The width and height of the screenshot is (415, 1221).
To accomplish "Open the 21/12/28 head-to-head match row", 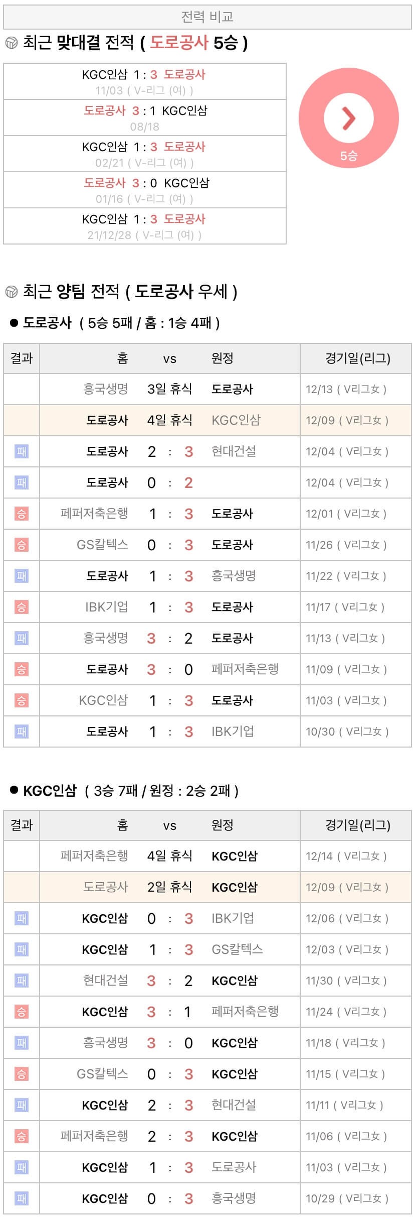I will [x=144, y=226].
